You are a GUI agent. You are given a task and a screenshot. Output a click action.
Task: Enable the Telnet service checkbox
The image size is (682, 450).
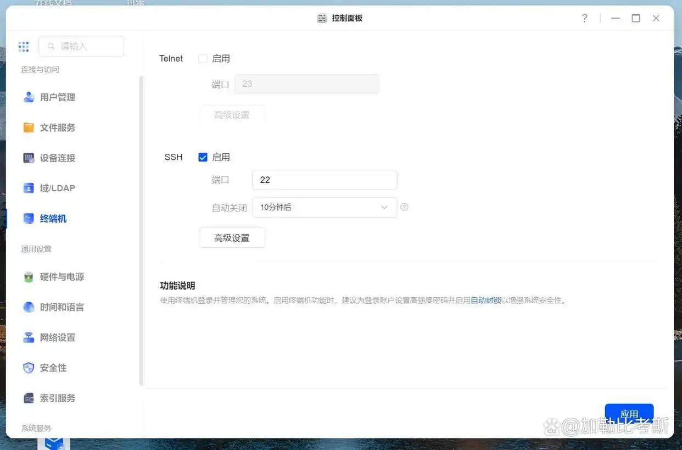(203, 58)
